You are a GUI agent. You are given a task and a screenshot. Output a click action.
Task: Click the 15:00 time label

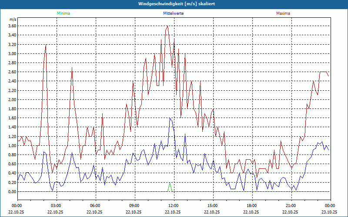(x=213, y=206)
